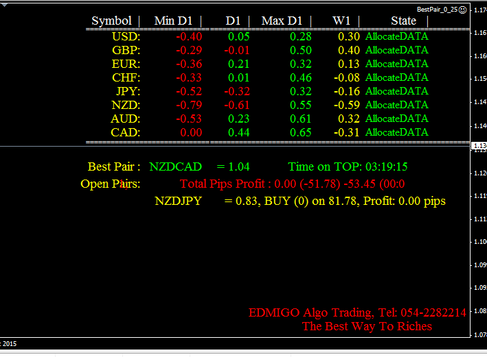
Task: Click the Open Pairs: label
Action: (111, 184)
